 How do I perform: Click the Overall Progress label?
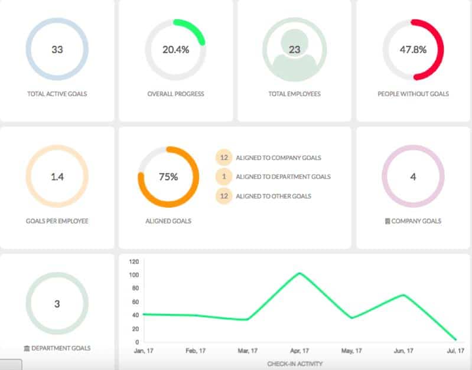tap(175, 94)
